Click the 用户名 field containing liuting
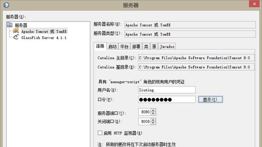 coord(167,90)
